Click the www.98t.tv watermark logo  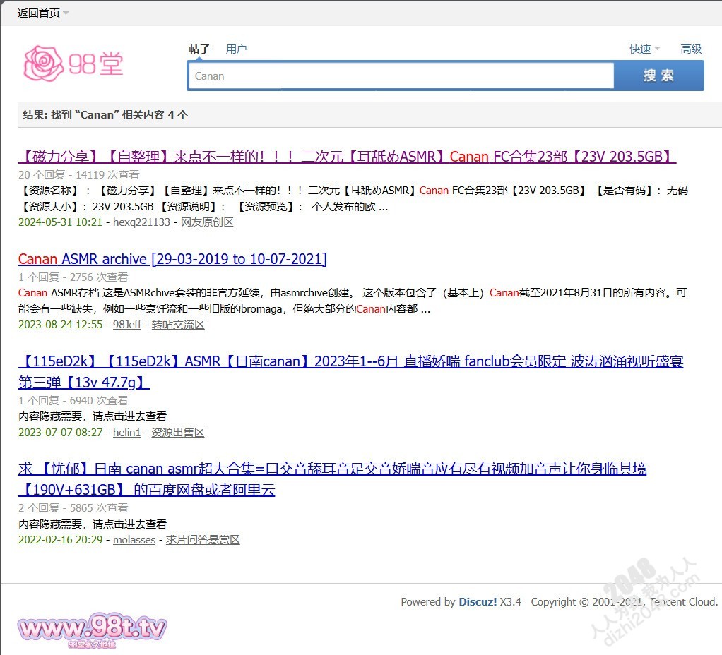tap(93, 627)
